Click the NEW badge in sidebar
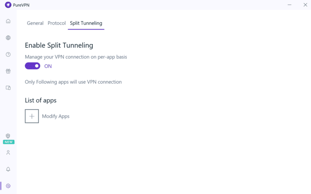The width and height of the screenshot is (311, 194). 9,142
